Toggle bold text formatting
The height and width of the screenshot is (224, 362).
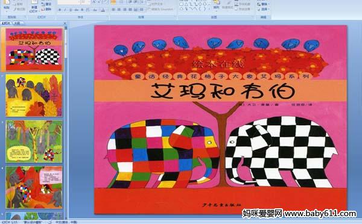click(60, 10)
